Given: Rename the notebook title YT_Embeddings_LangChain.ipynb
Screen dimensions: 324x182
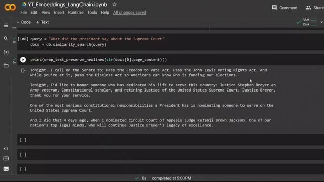Looking at the screenshot, I should (67, 5).
